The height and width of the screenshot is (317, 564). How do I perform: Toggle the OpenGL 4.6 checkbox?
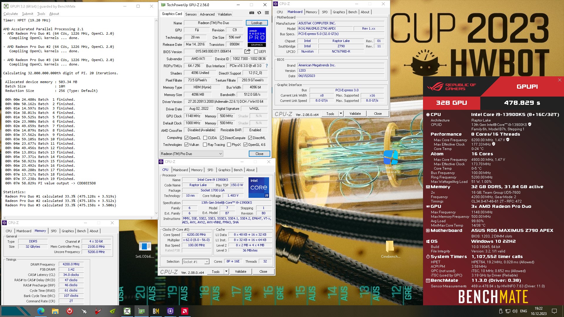click(x=245, y=145)
